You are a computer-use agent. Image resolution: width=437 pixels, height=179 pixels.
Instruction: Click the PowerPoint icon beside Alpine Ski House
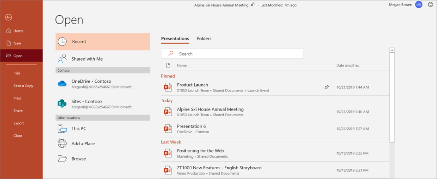[x=167, y=112]
